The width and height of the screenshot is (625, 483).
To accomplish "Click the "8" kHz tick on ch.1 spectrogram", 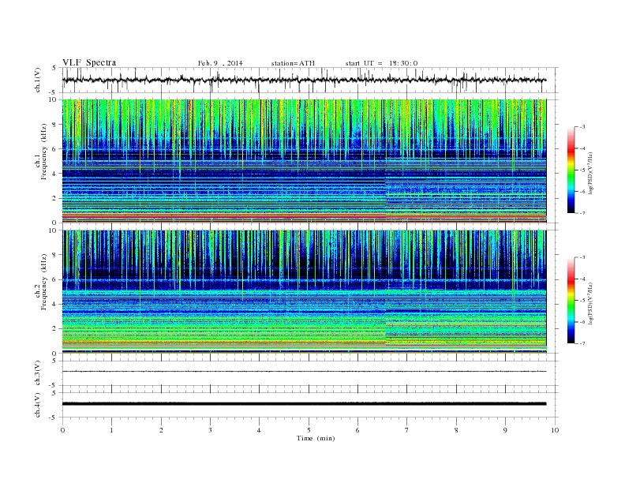I will 54,125.
